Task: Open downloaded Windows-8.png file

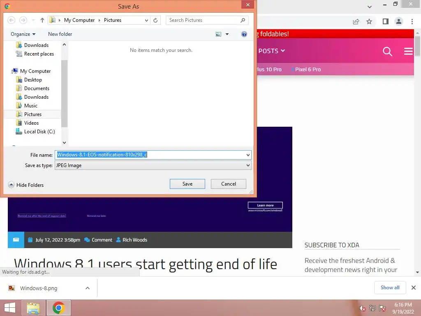Action: pos(38,288)
